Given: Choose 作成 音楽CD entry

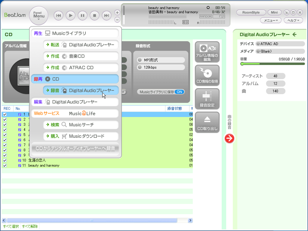Looking at the screenshot, I should click(81, 56).
